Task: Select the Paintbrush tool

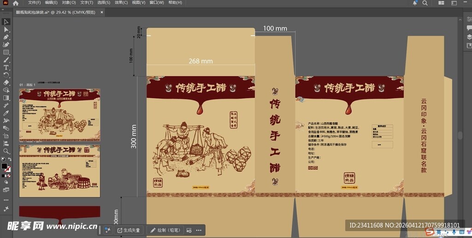Action: click(6, 60)
